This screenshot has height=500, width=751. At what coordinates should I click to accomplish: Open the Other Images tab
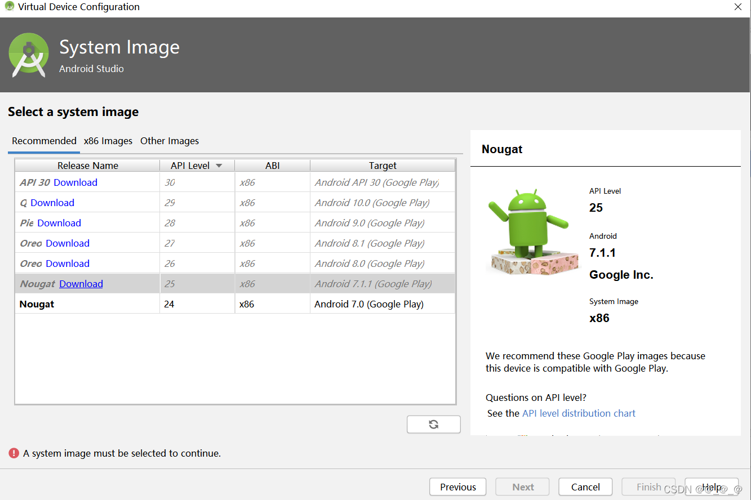pyautogui.click(x=170, y=141)
